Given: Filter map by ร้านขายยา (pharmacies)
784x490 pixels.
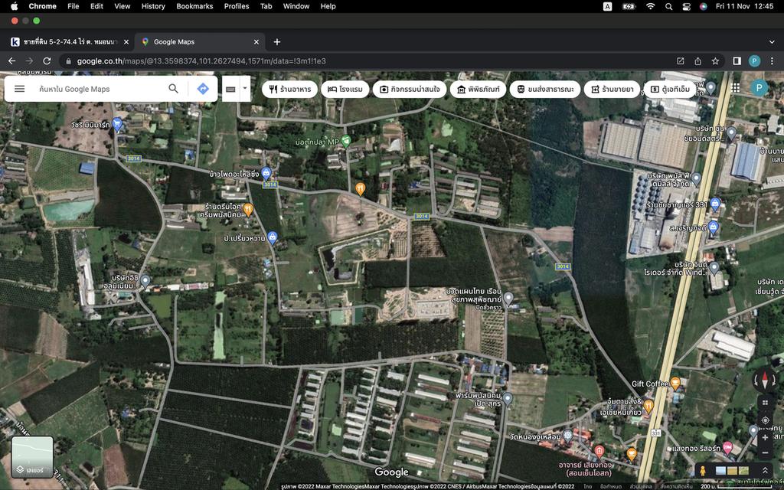Looking at the screenshot, I should coord(612,89).
